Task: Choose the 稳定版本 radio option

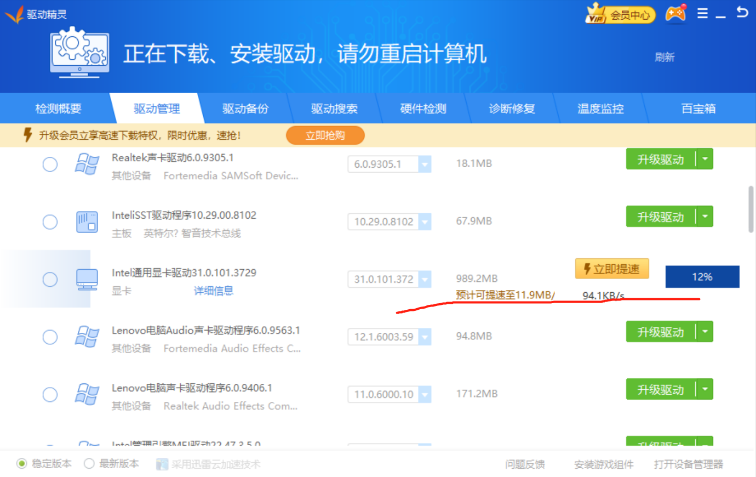Action: [22, 464]
